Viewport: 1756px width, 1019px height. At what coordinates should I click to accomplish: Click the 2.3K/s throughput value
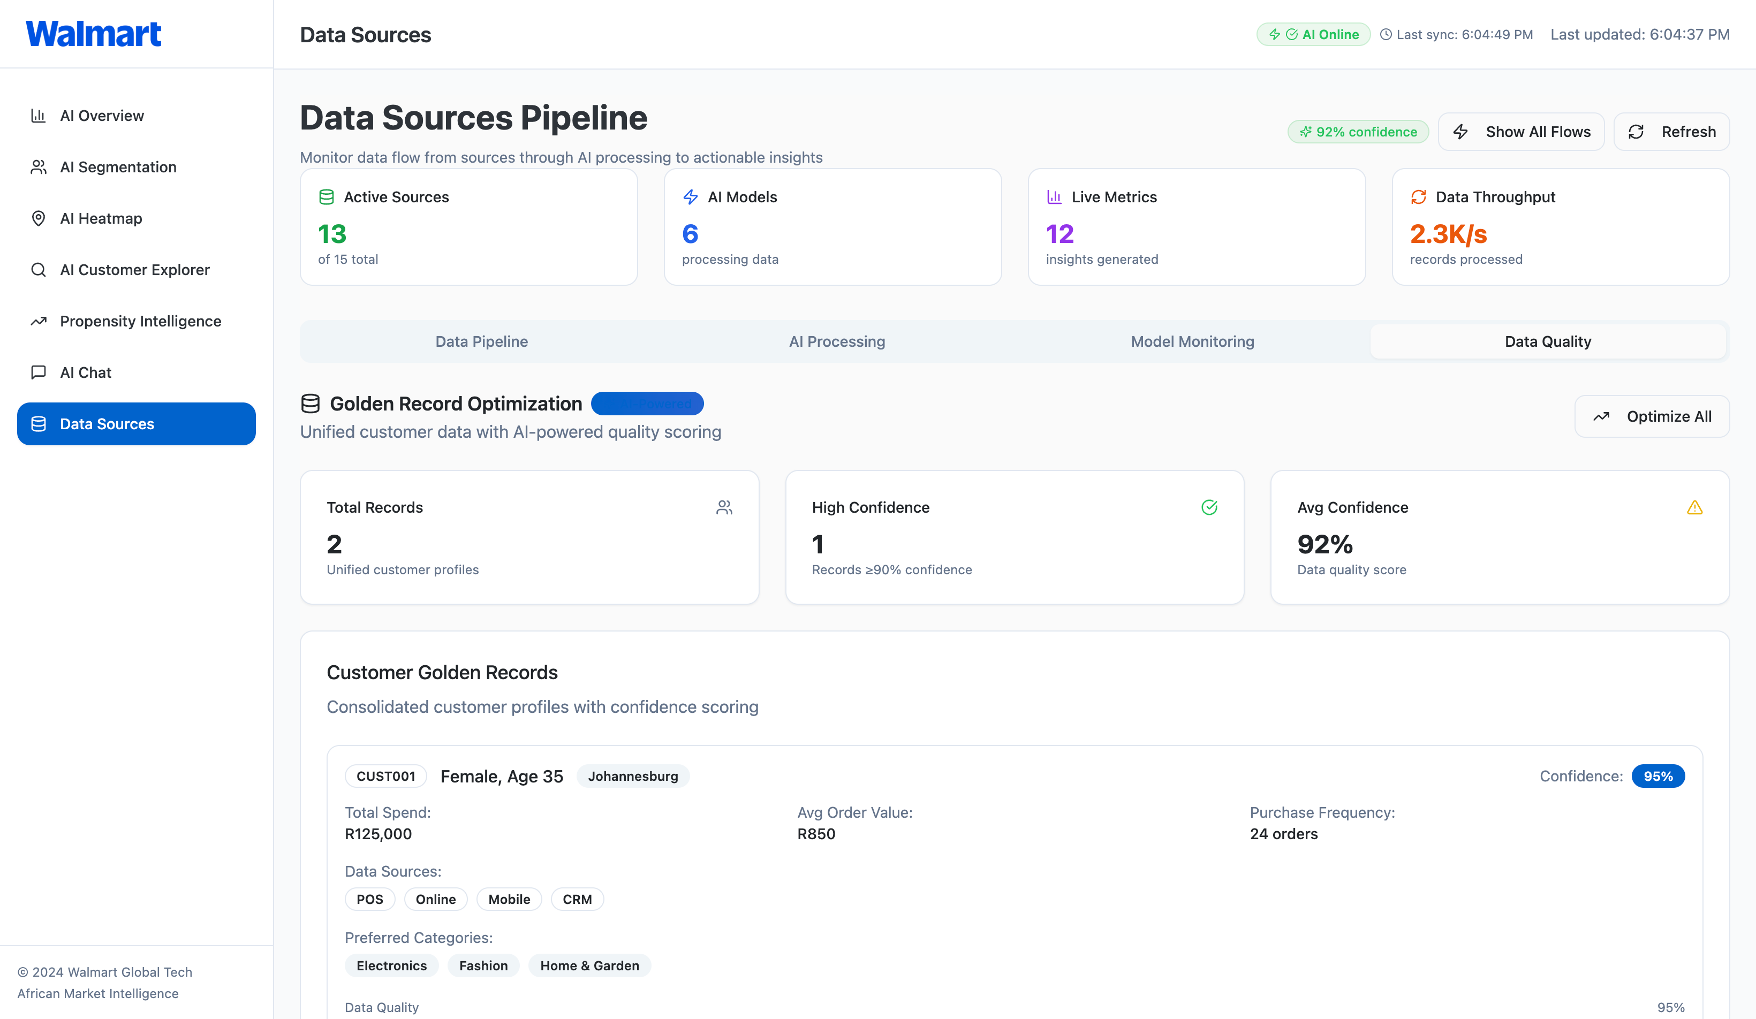click(1449, 234)
